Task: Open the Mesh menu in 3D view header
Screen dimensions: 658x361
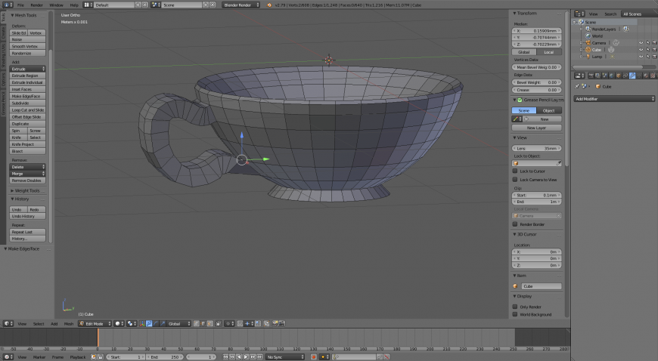Action: (x=68, y=324)
